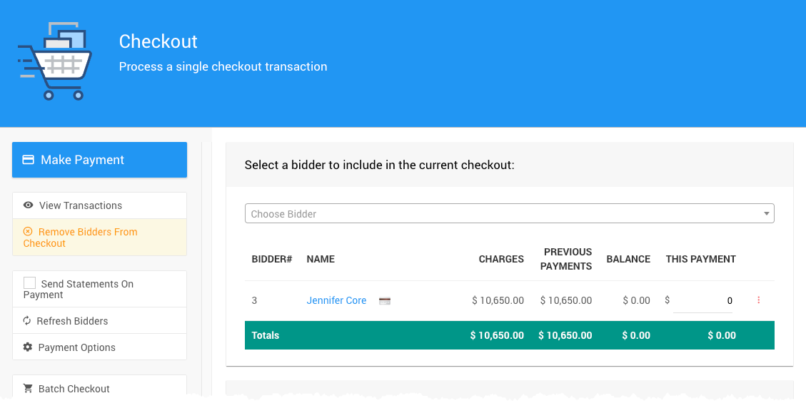Open the three-dot menu for bidder 3
Image resolution: width=806 pixels, height=418 pixels.
[x=758, y=301]
